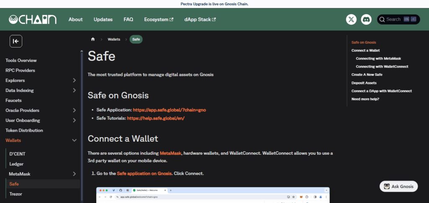Collapse the Wallets sidebar category
The image size is (429, 203).
[74, 140]
